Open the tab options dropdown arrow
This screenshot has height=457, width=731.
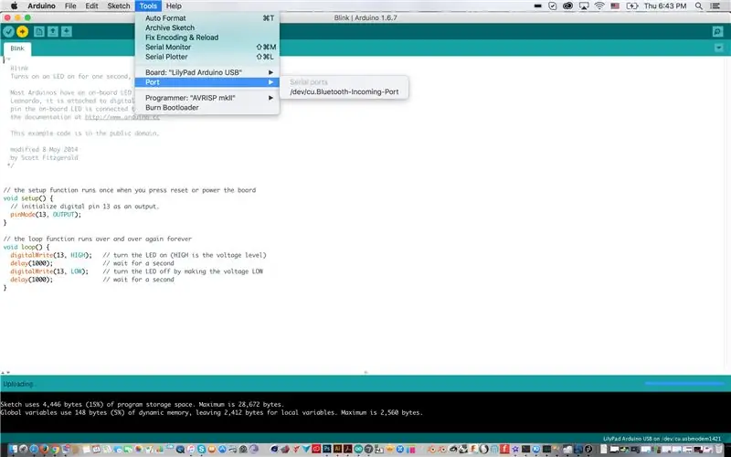pyautogui.click(x=718, y=48)
